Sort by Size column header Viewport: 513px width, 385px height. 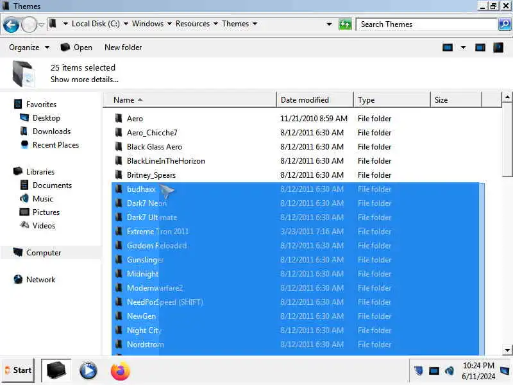pyautogui.click(x=456, y=100)
